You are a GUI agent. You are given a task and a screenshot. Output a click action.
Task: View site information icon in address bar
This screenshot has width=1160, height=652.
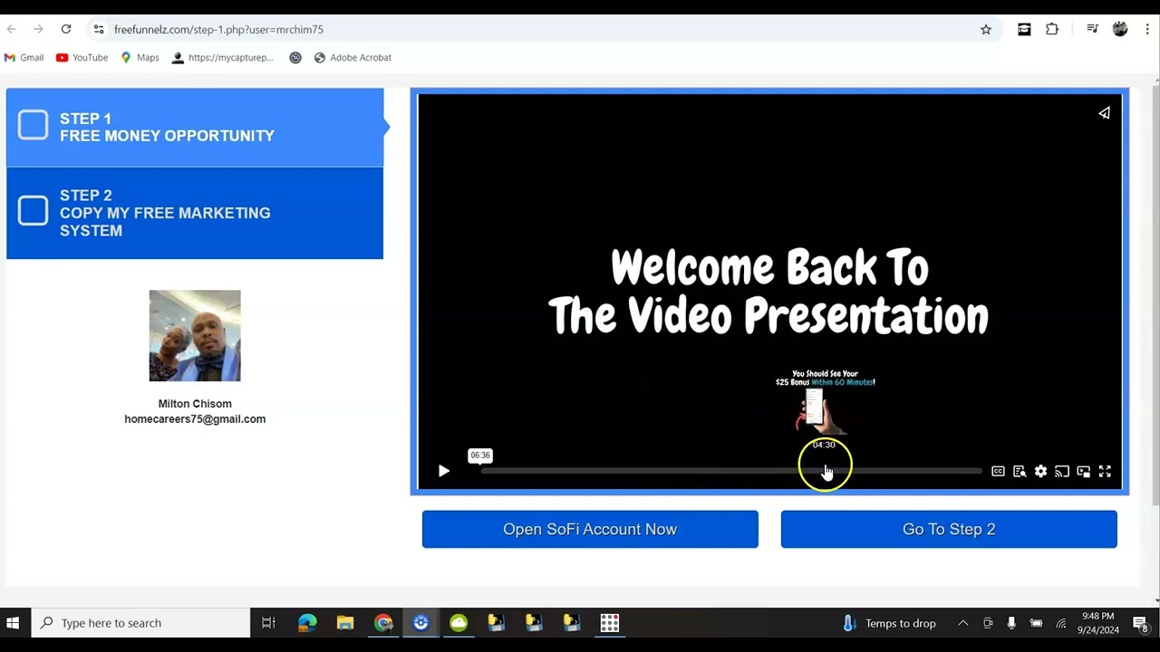point(99,29)
